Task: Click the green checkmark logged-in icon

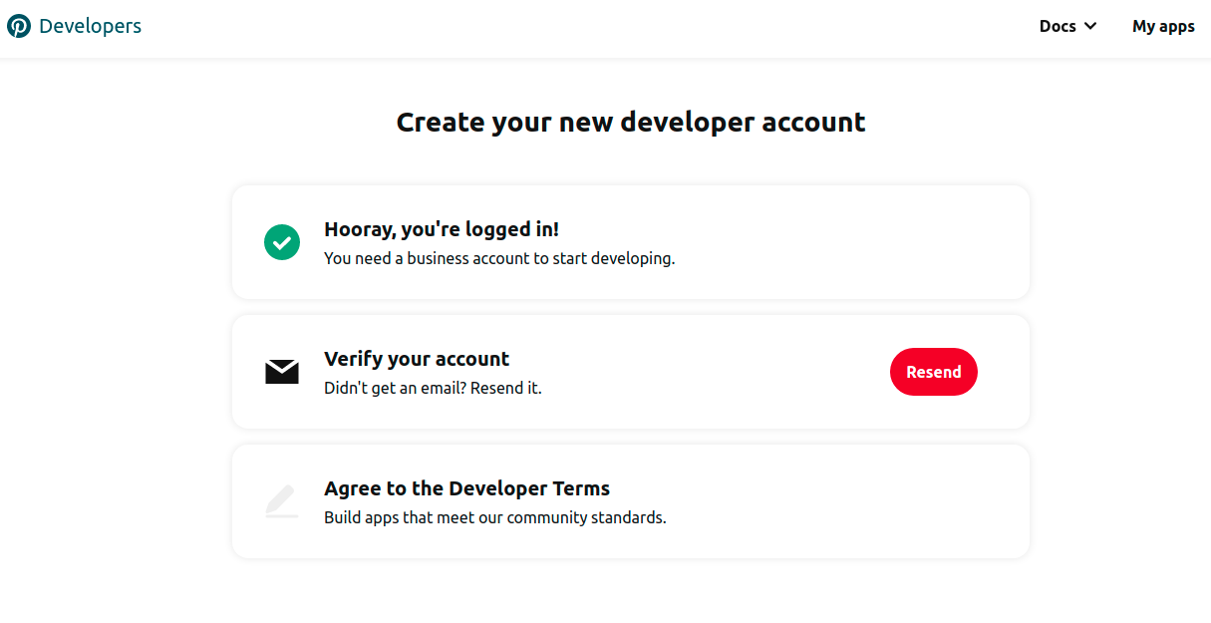Action: [x=282, y=242]
